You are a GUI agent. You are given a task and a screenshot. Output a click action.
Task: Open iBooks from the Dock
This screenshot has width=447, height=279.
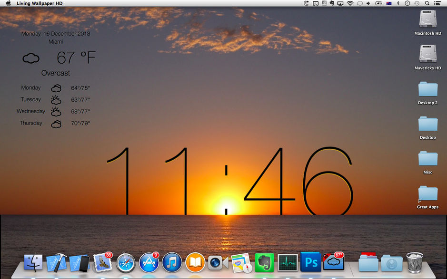pyautogui.click(x=195, y=261)
